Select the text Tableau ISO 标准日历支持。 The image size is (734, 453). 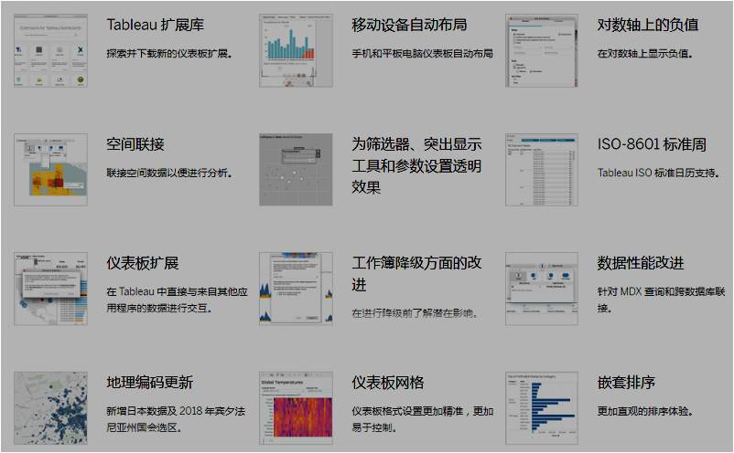(658, 173)
